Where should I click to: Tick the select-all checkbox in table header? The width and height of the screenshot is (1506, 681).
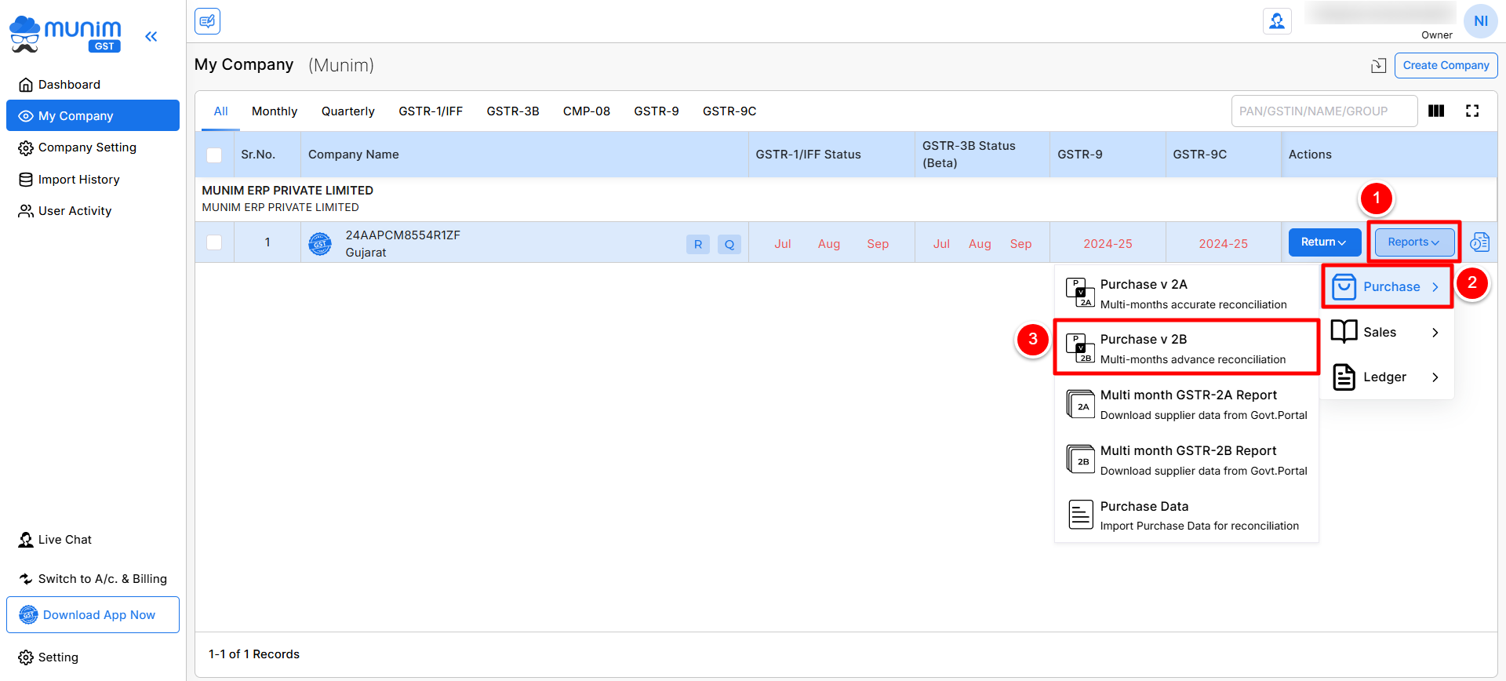point(214,155)
